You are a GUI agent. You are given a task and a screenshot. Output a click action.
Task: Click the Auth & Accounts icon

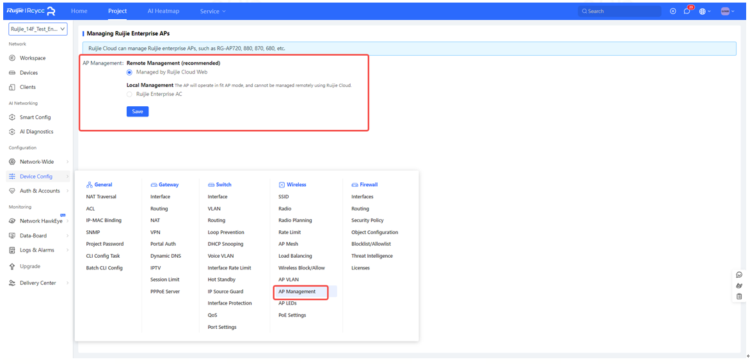(x=12, y=191)
